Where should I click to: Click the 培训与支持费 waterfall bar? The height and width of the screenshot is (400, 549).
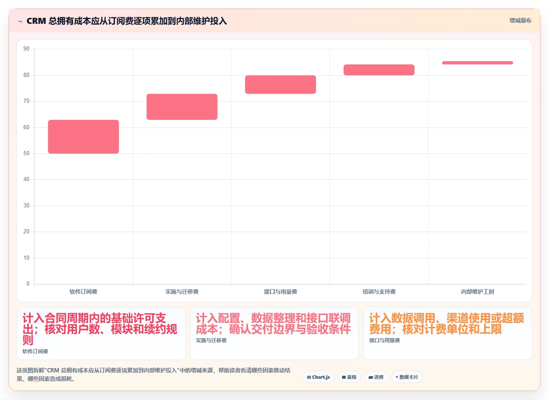(379, 70)
